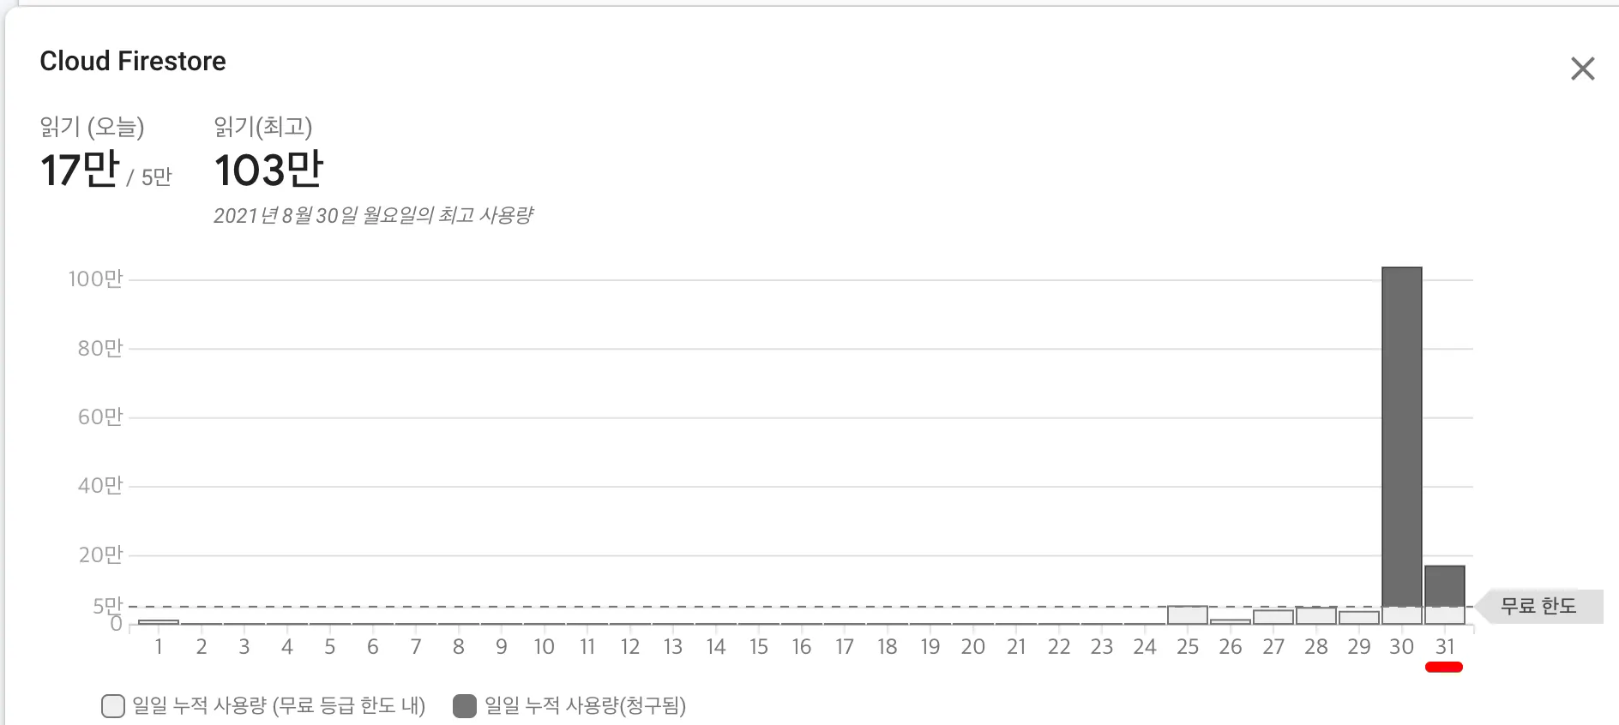Click the 100만 y-axis label
1619x725 pixels.
[96, 279]
